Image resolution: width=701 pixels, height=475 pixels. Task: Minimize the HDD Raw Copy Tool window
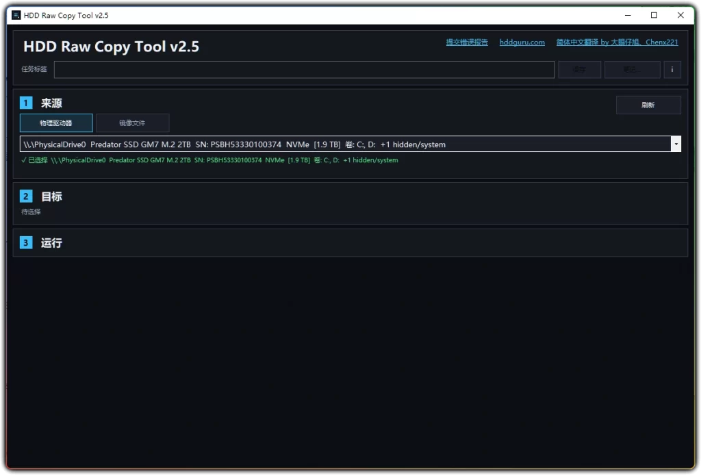[628, 15]
